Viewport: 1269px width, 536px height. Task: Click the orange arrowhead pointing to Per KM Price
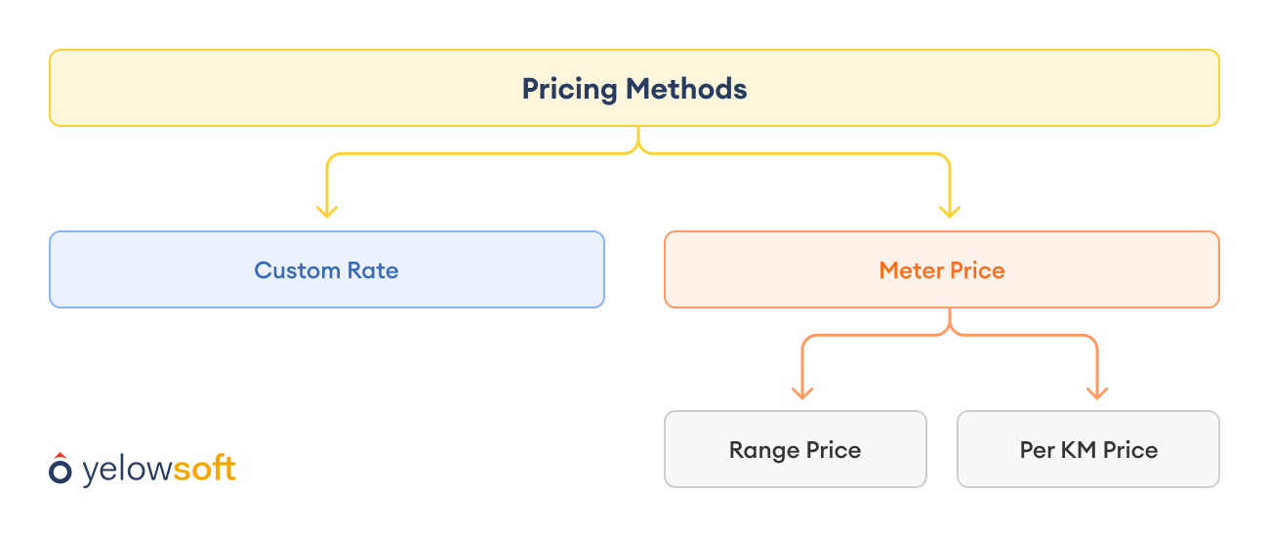[1097, 392]
